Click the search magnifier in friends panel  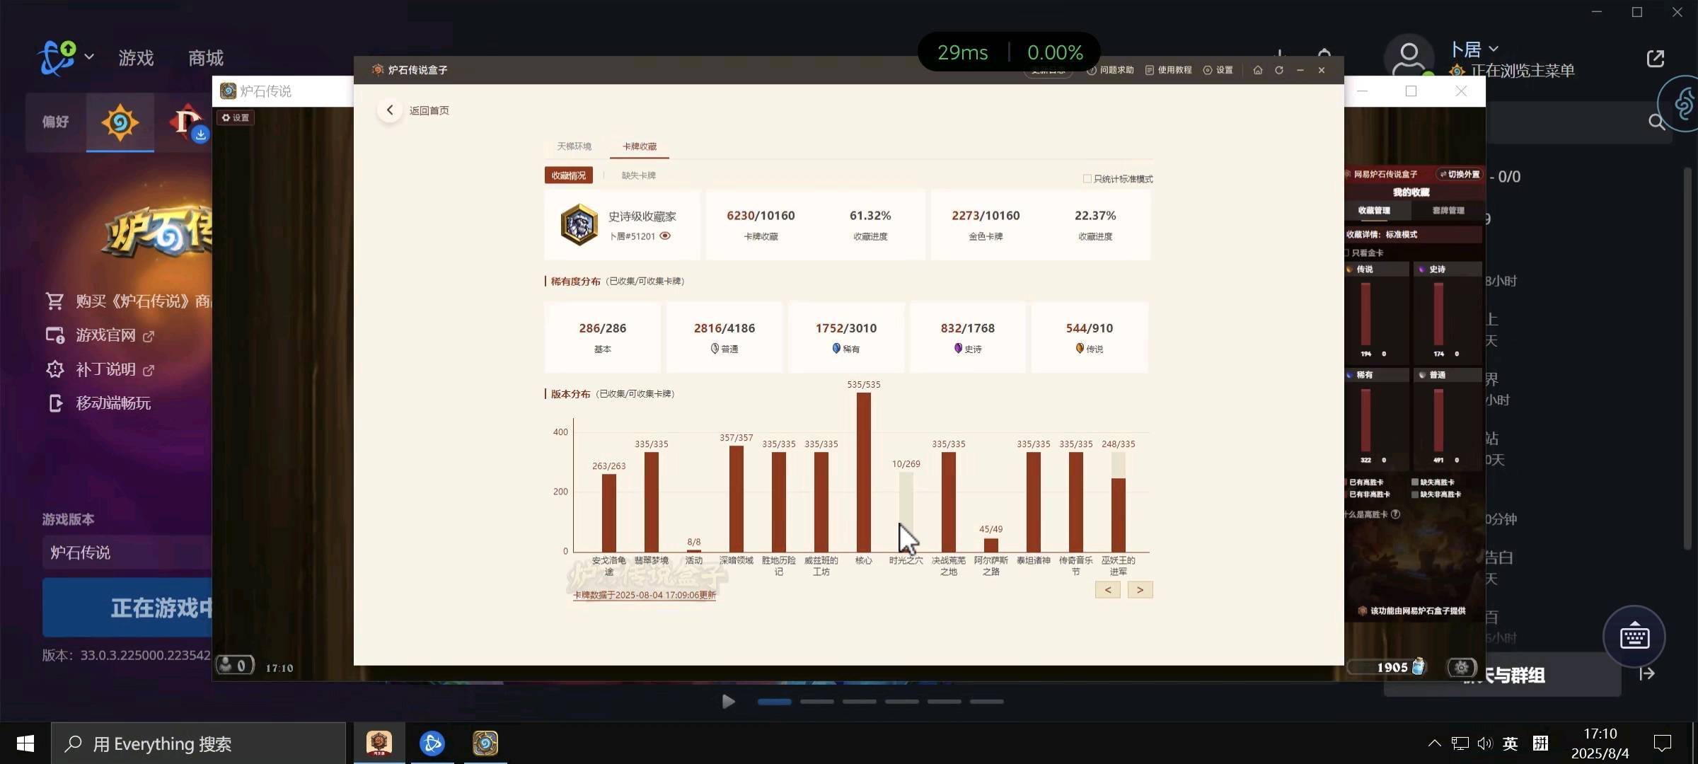tap(1656, 122)
